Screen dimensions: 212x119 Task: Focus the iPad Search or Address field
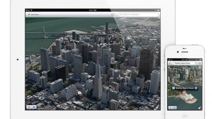[x=139, y=14]
